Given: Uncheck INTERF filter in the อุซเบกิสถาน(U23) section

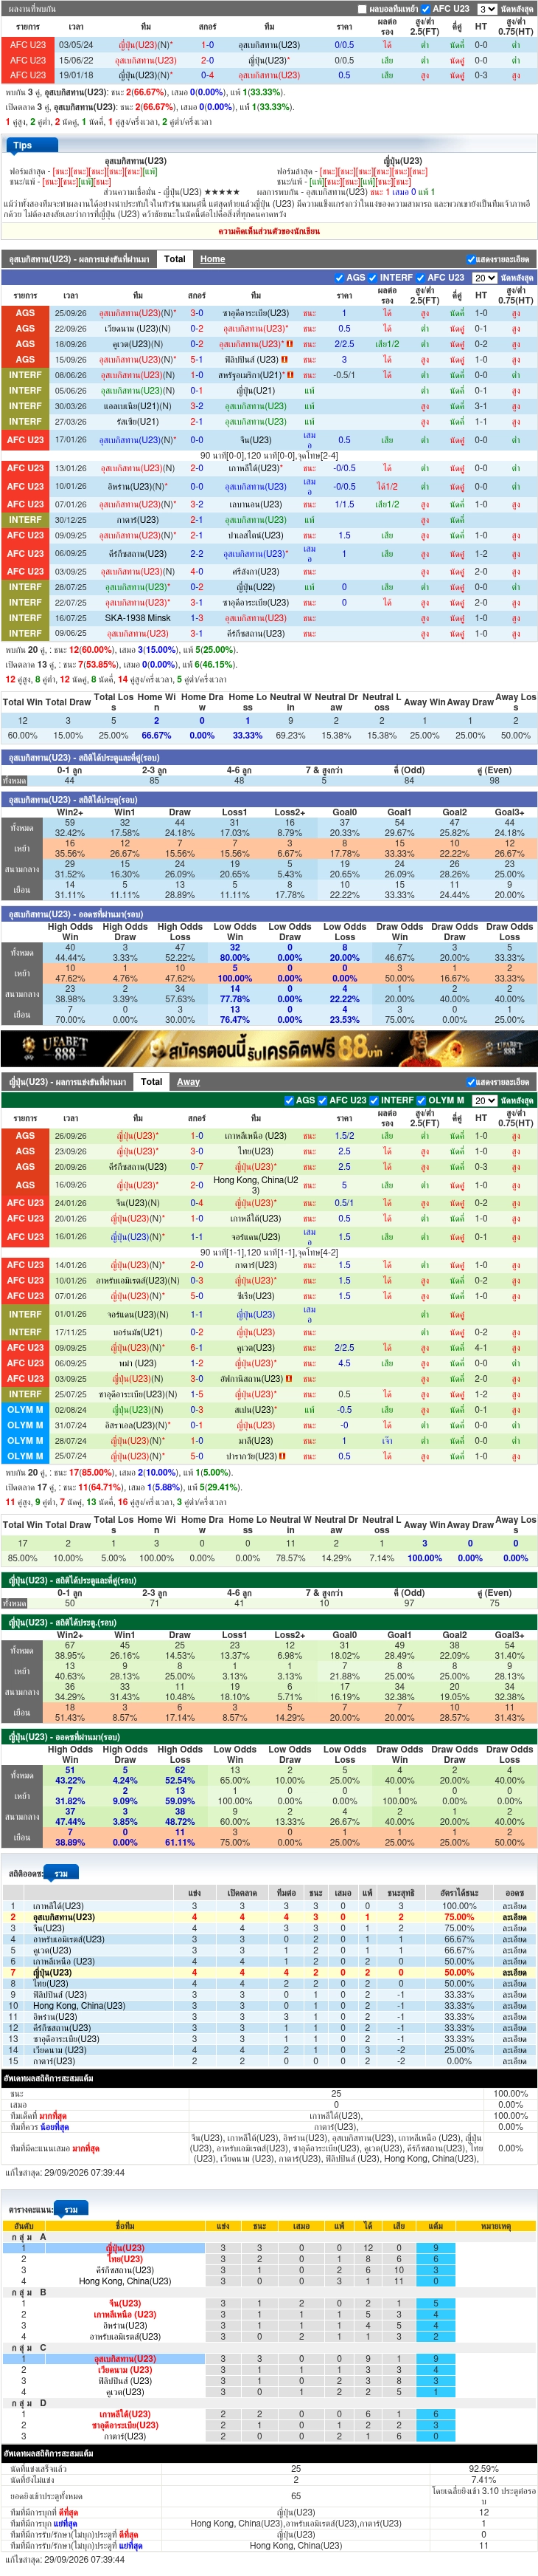Looking at the screenshot, I should coord(374,278).
